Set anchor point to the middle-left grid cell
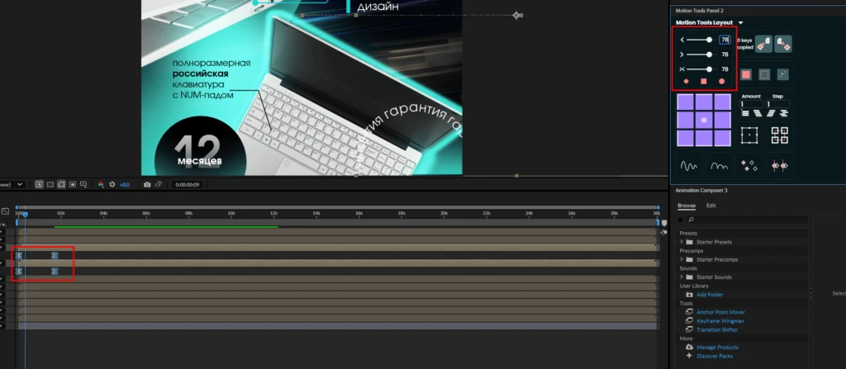 coord(685,120)
